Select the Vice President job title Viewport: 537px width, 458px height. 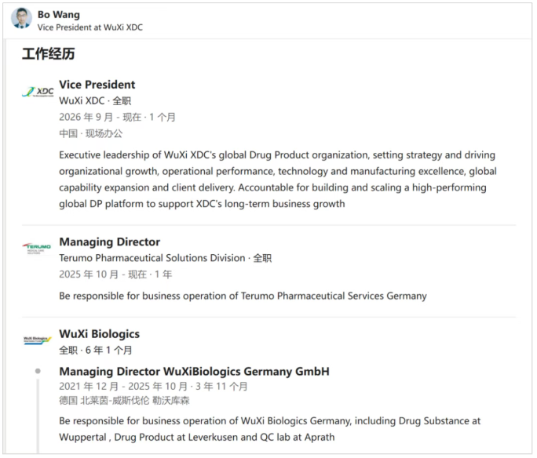point(97,85)
